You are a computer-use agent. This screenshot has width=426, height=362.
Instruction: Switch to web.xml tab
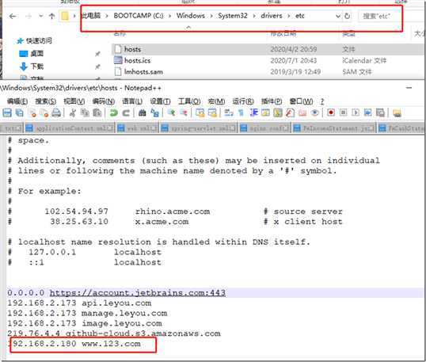(138, 128)
